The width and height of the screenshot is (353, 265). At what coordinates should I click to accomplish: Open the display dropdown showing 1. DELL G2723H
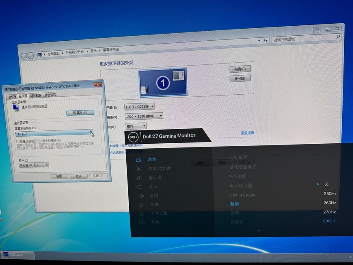click(x=140, y=106)
